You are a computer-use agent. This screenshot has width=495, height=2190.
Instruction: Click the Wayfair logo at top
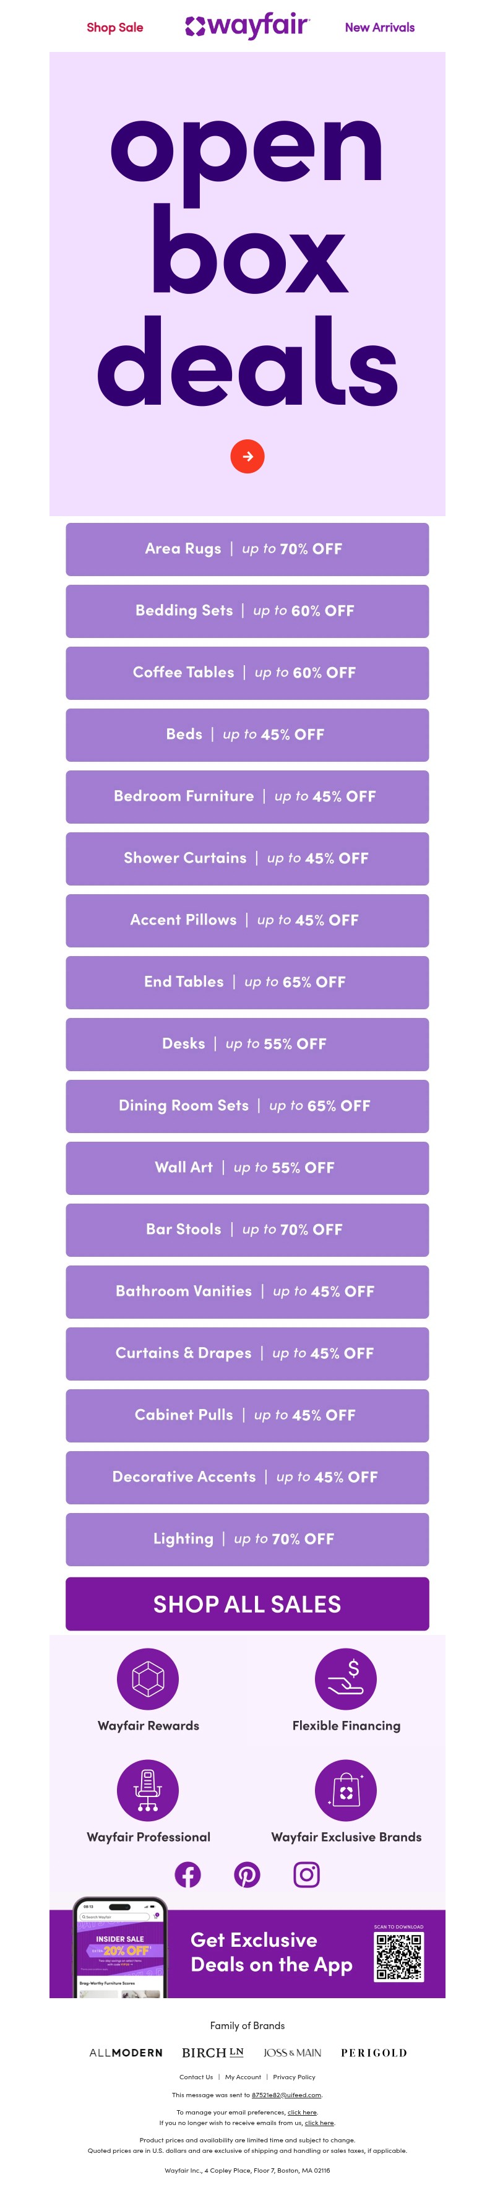247,27
